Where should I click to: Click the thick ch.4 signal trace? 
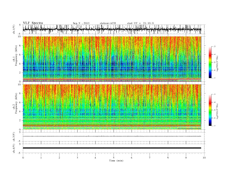[112, 148]
